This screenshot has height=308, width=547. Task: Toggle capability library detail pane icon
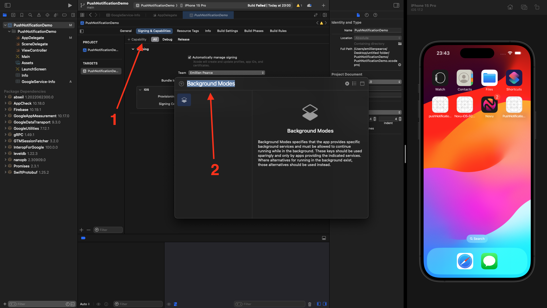point(362,84)
